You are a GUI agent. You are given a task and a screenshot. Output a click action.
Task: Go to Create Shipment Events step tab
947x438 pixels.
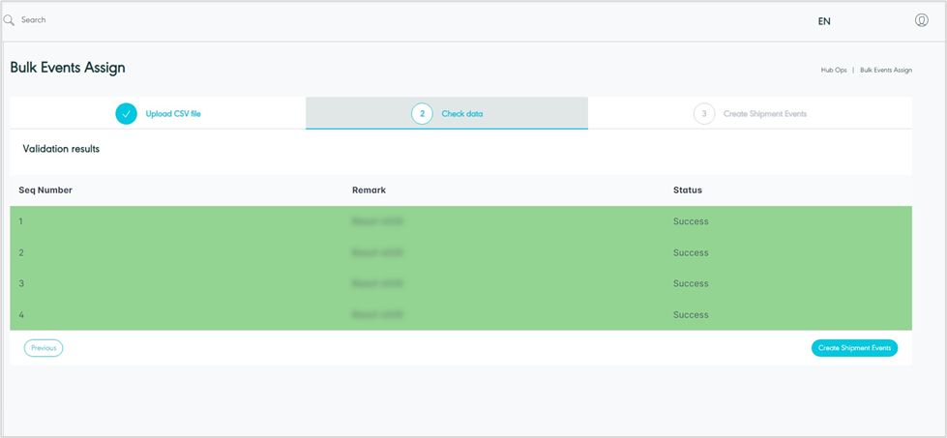pos(764,114)
